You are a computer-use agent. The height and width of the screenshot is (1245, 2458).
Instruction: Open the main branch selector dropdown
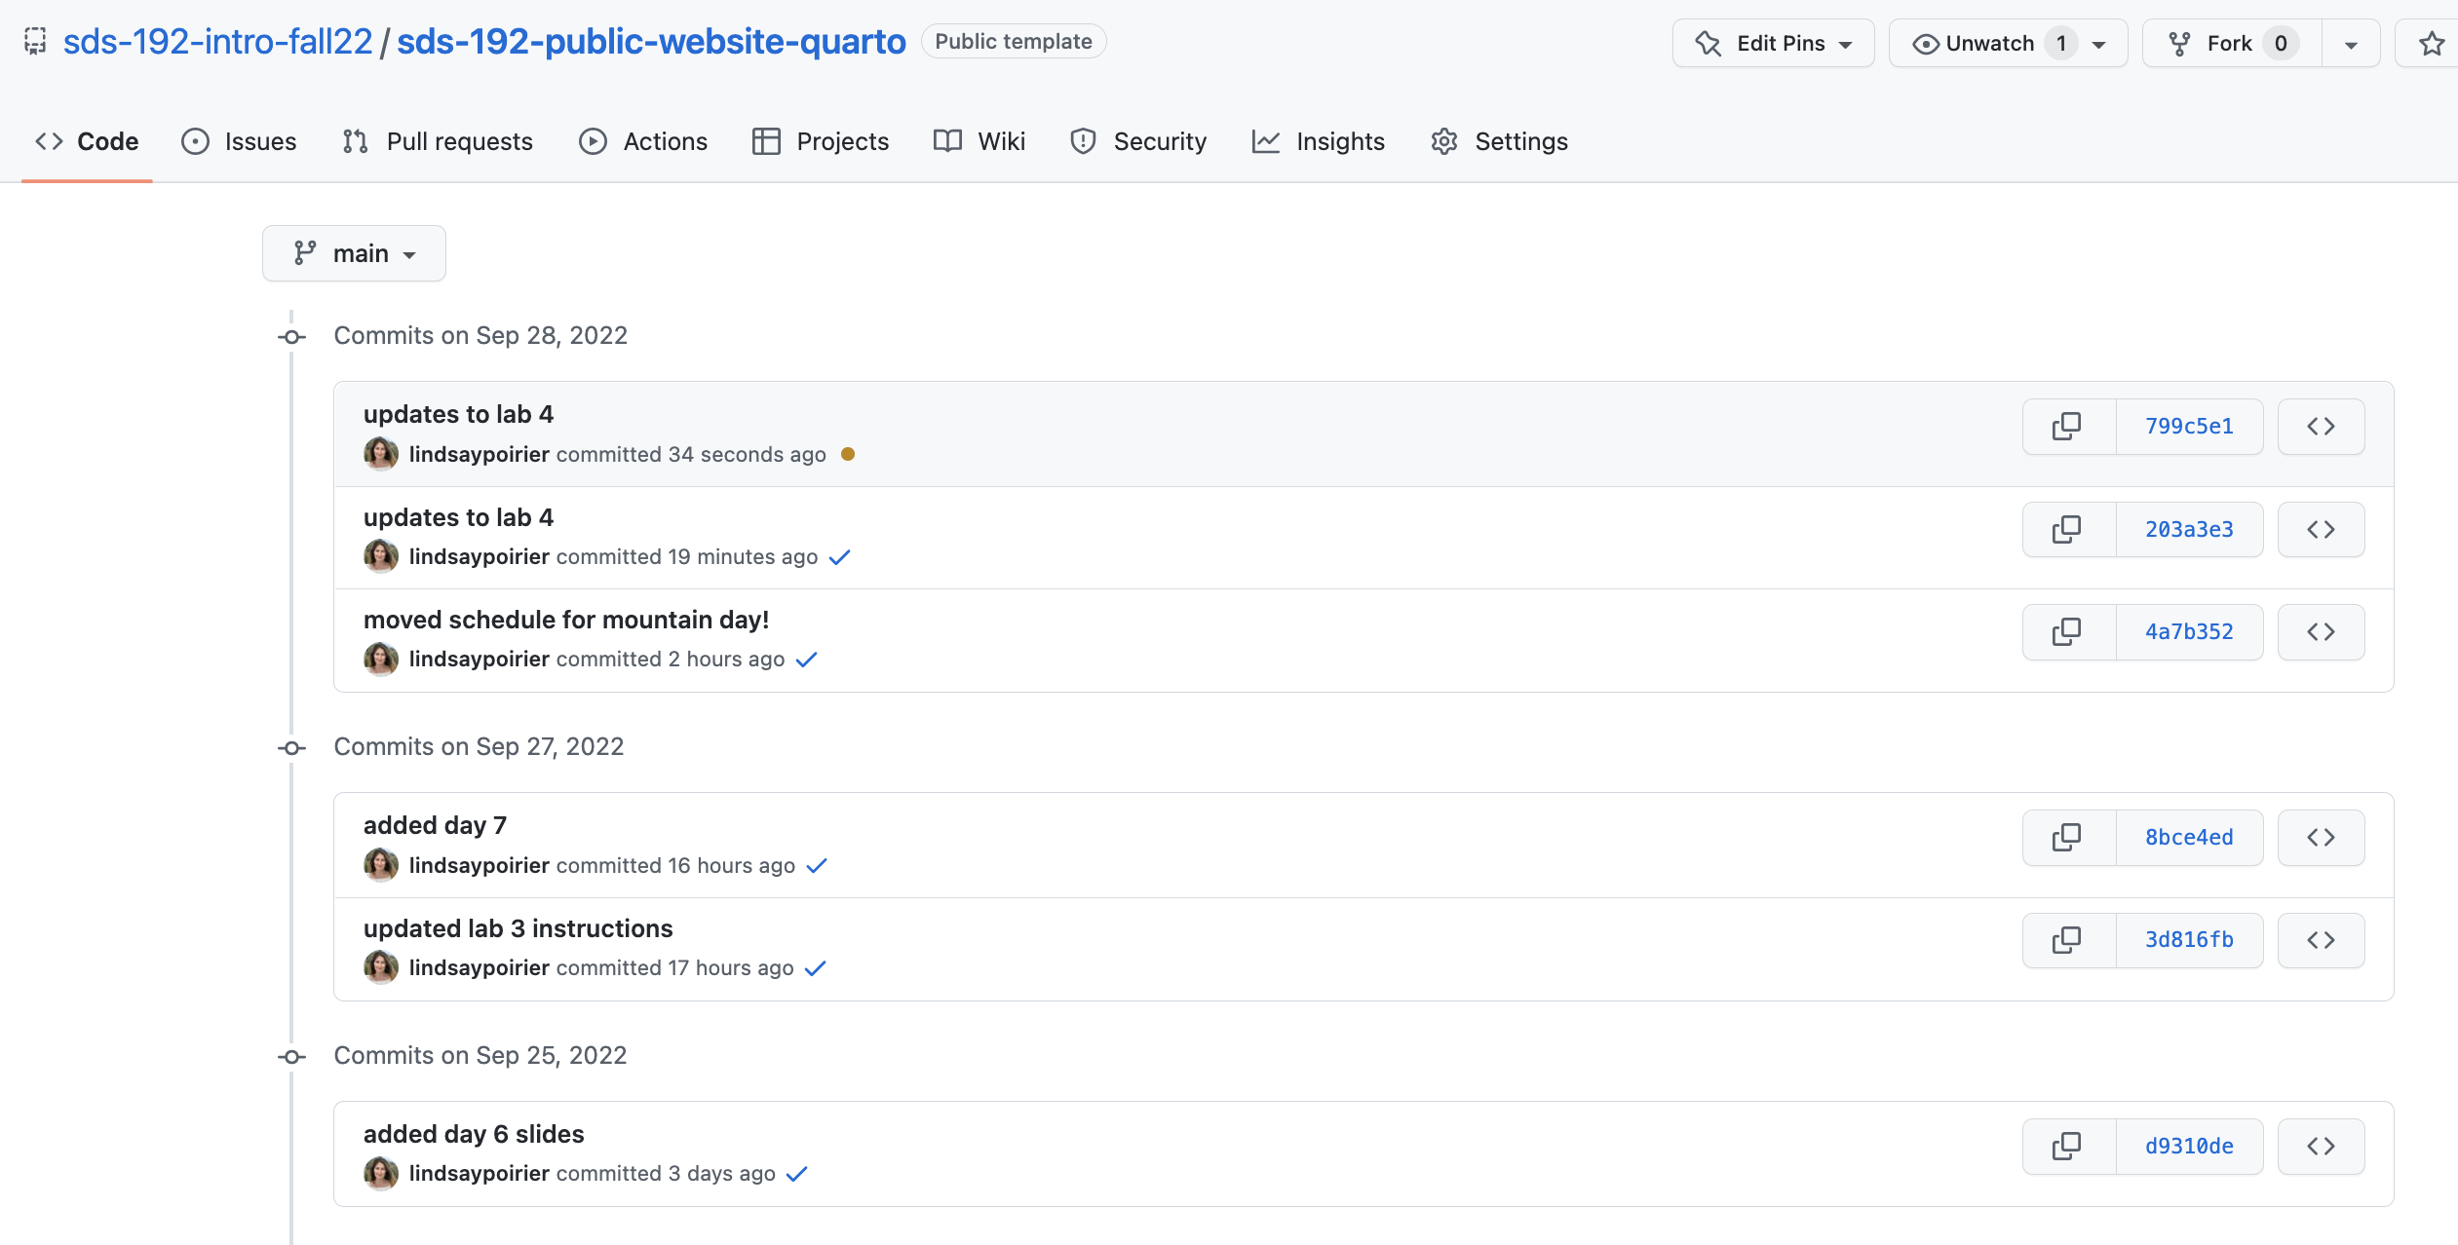(354, 253)
